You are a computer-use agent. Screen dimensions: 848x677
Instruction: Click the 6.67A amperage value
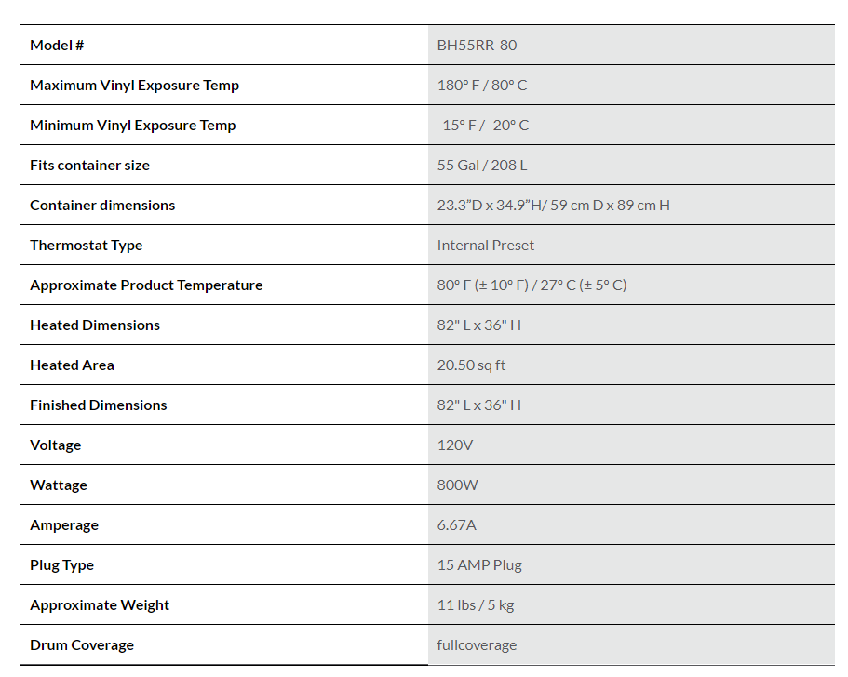click(457, 524)
